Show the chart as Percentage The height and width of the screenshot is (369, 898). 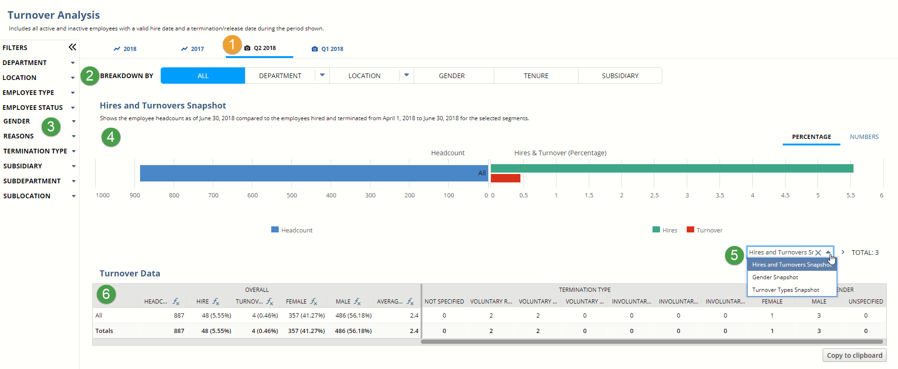(x=811, y=137)
